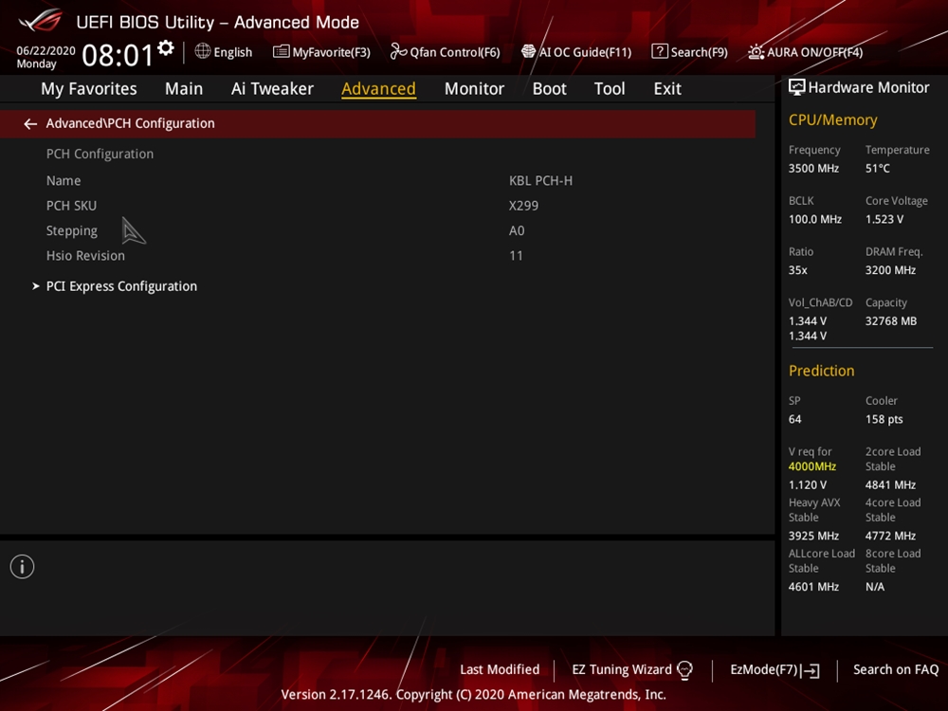948x711 pixels.
Task: Launch EZ Tuning Wizard
Action: click(x=622, y=670)
